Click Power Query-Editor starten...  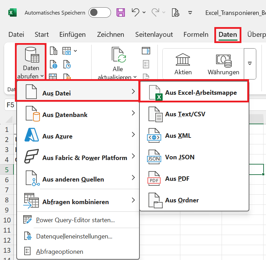[78, 220]
